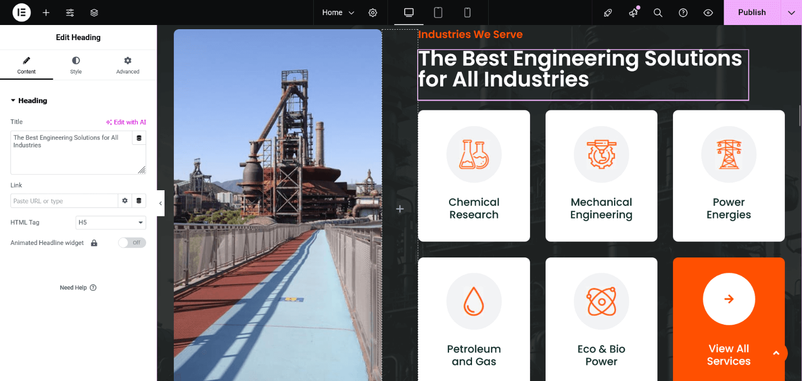Screen dimensions: 802x381
Task: Click the View All Services text
Action: pos(729,355)
